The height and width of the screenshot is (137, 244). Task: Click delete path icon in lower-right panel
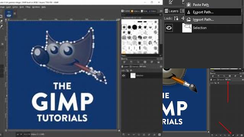click(241, 135)
